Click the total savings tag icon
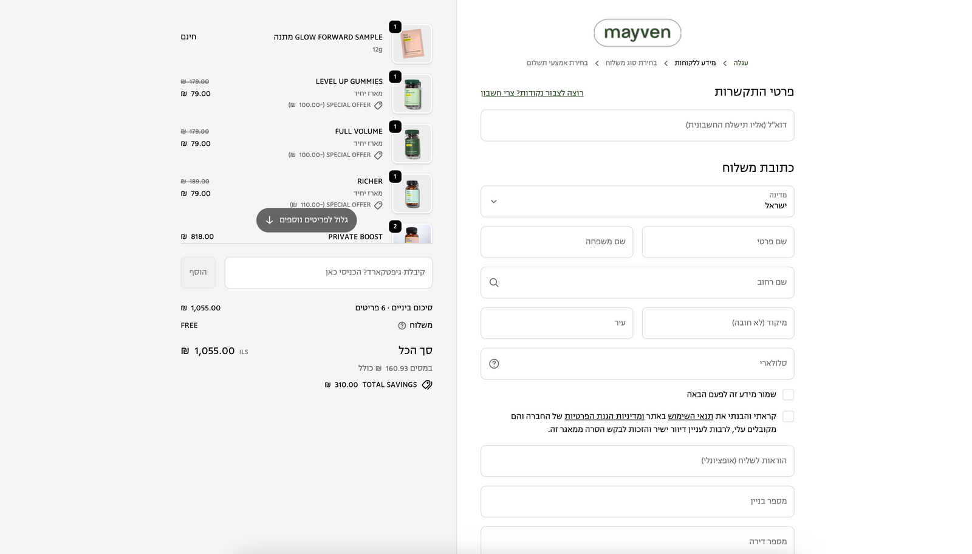 tap(427, 385)
